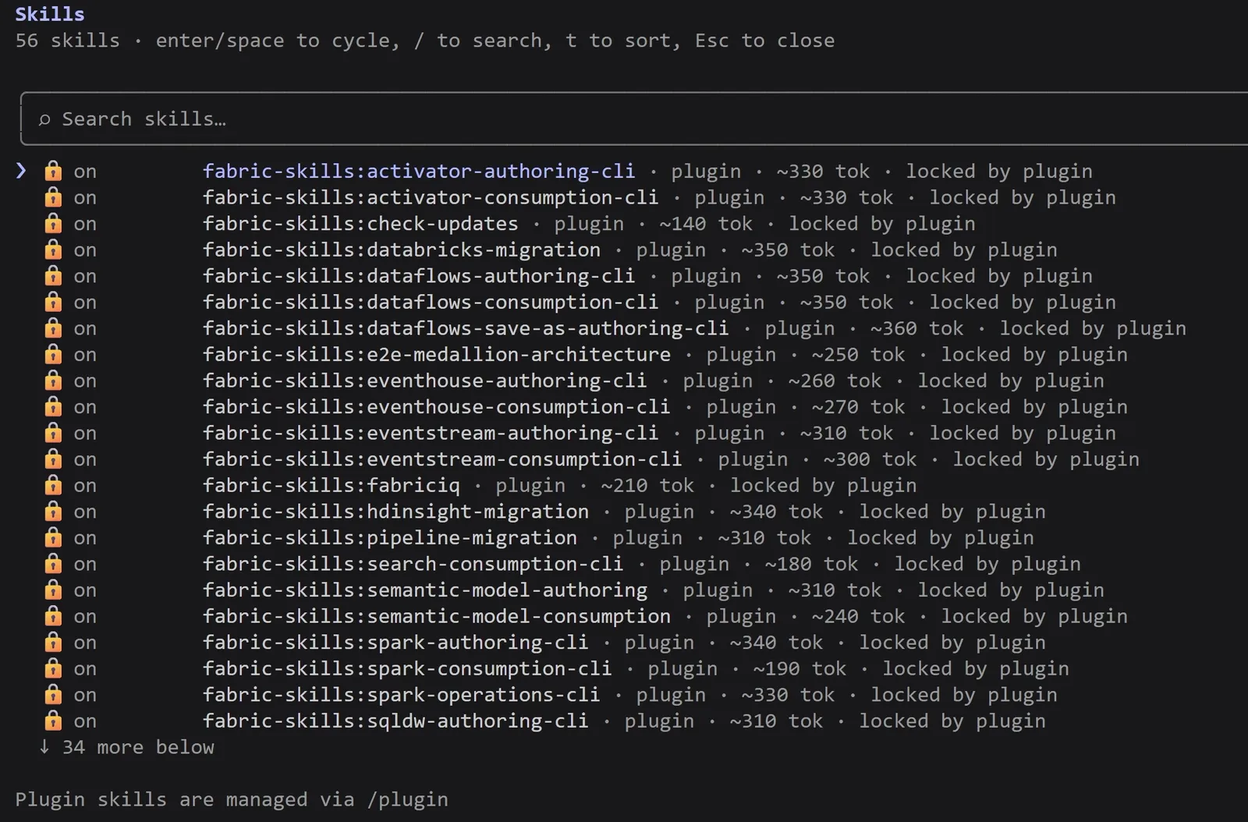1248x822 pixels.
Task: Click the lock icon beside e2e-medallion-architecture
Action: (x=53, y=354)
